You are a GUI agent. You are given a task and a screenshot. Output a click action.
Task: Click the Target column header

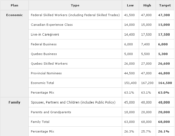click(165, 5)
